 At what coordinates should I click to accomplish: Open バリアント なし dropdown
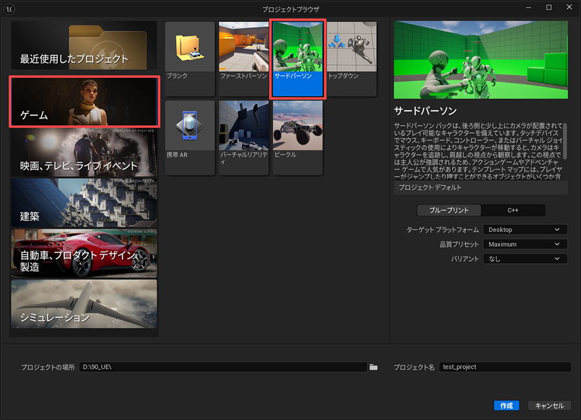[525, 259]
